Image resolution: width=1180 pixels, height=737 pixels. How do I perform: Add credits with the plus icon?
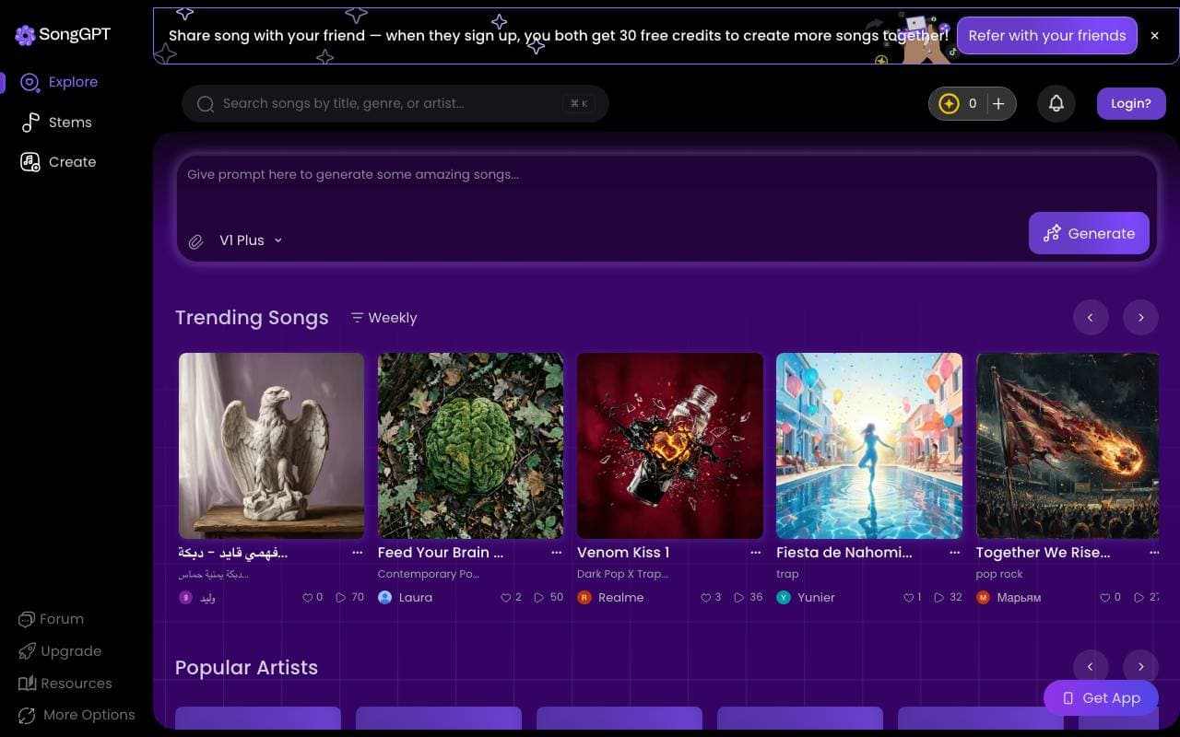pos(998,104)
